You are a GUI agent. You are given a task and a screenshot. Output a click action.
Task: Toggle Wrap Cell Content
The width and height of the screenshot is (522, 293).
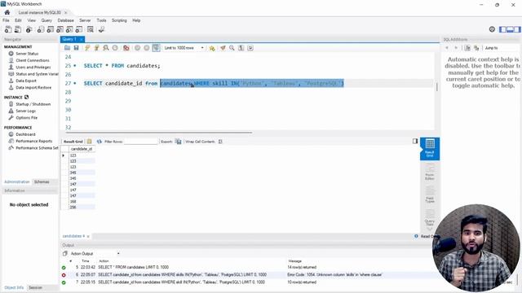click(x=220, y=142)
